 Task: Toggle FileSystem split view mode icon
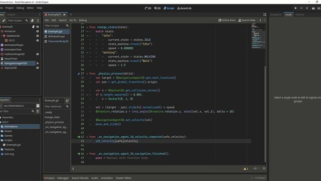coord(38,106)
